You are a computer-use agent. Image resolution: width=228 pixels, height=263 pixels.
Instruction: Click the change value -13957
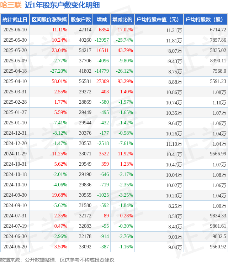tap(102, 40)
